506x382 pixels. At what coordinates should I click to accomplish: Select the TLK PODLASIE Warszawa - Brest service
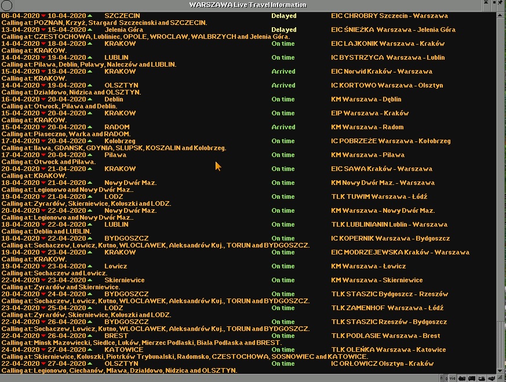click(385, 336)
